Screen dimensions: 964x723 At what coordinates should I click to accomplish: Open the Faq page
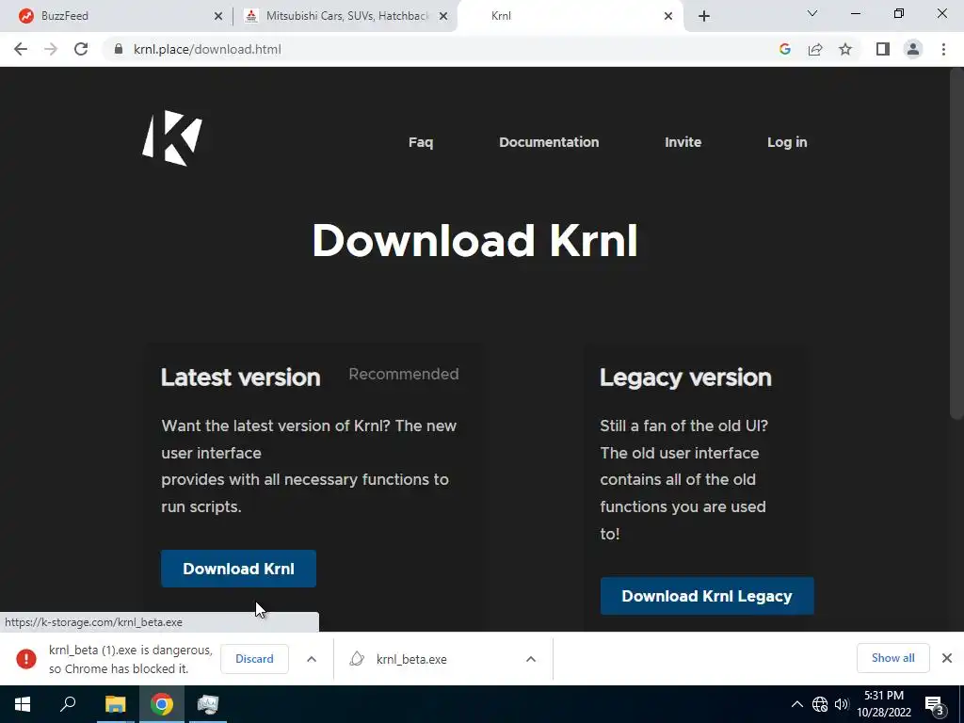(x=421, y=142)
